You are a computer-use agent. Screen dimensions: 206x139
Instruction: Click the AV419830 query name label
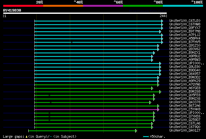tap(12, 10)
